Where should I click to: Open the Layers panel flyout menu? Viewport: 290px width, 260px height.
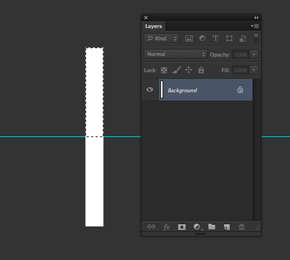tap(255, 26)
